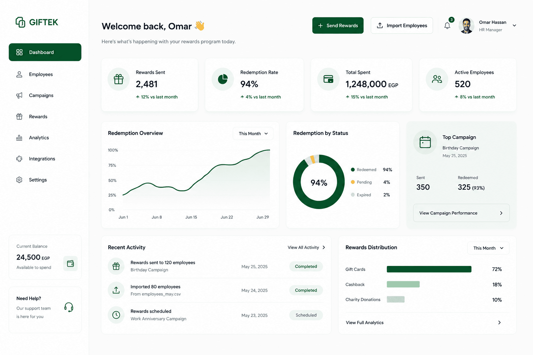Click the Scheduled status badge
This screenshot has width=533, height=355.
[x=306, y=315]
